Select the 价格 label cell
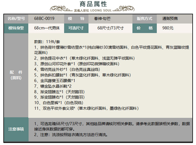196x145 pixels. pos(144,28)
